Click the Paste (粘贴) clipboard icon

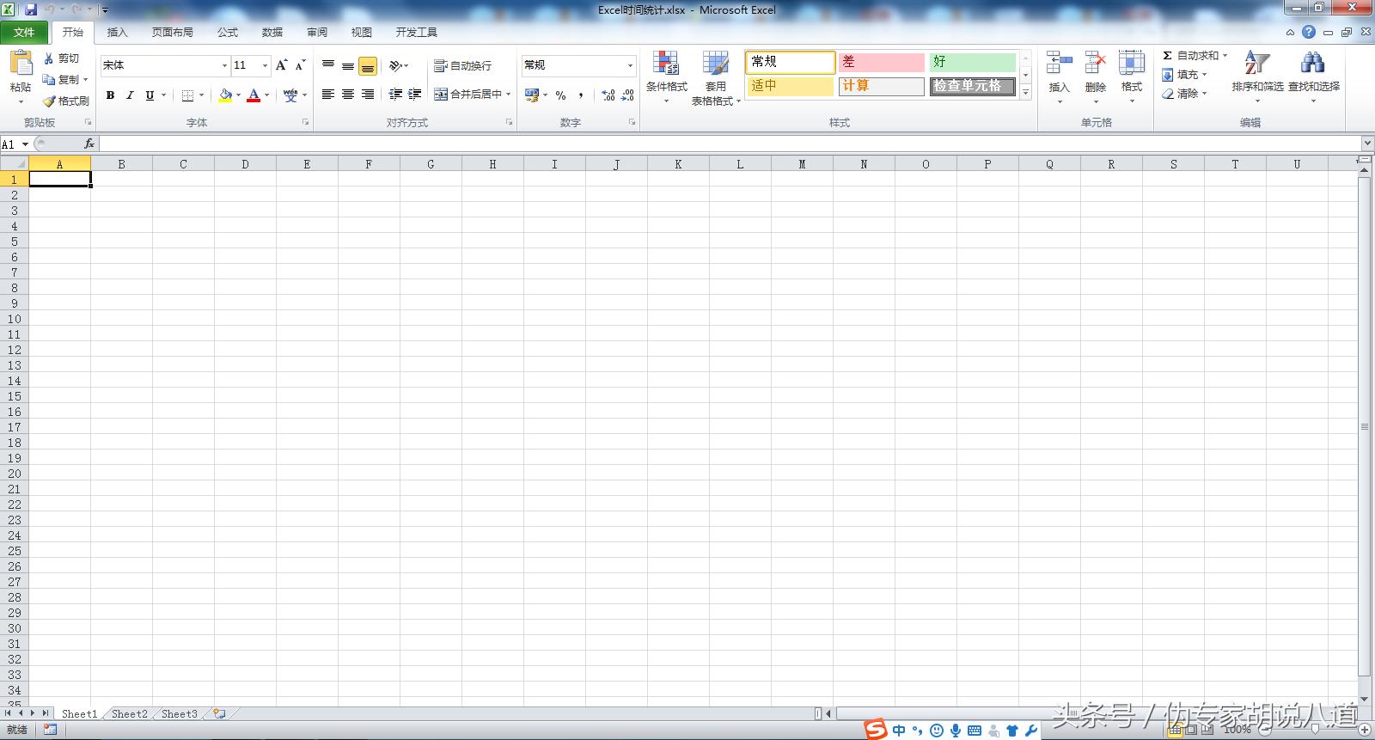point(21,64)
